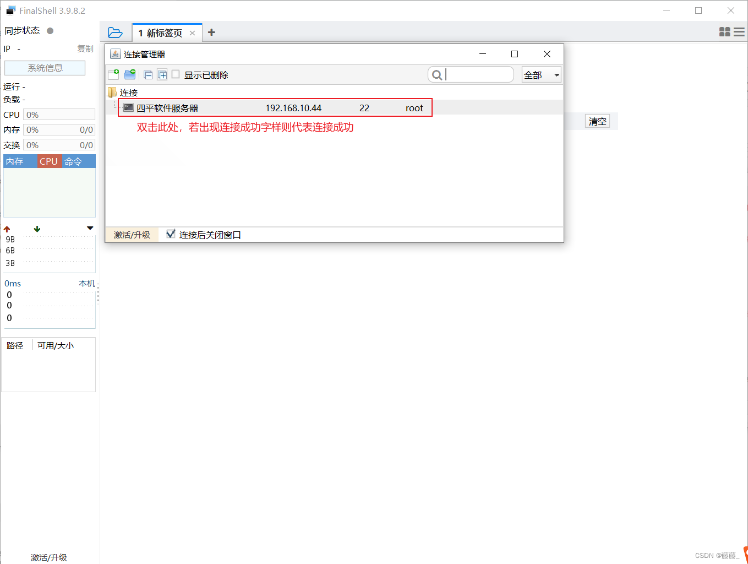Click the 同步状态 indicator dot
748x564 pixels.
pos(50,31)
